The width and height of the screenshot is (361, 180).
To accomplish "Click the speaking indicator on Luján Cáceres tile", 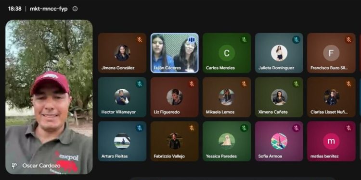I will click(192, 40).
